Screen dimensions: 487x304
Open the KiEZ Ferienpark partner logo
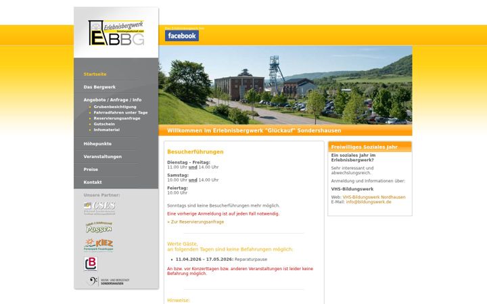(x=99, y=245)
